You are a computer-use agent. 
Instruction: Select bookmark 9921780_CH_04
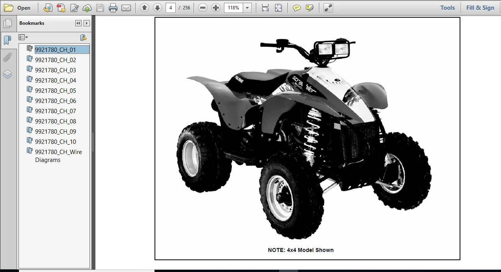56,80
